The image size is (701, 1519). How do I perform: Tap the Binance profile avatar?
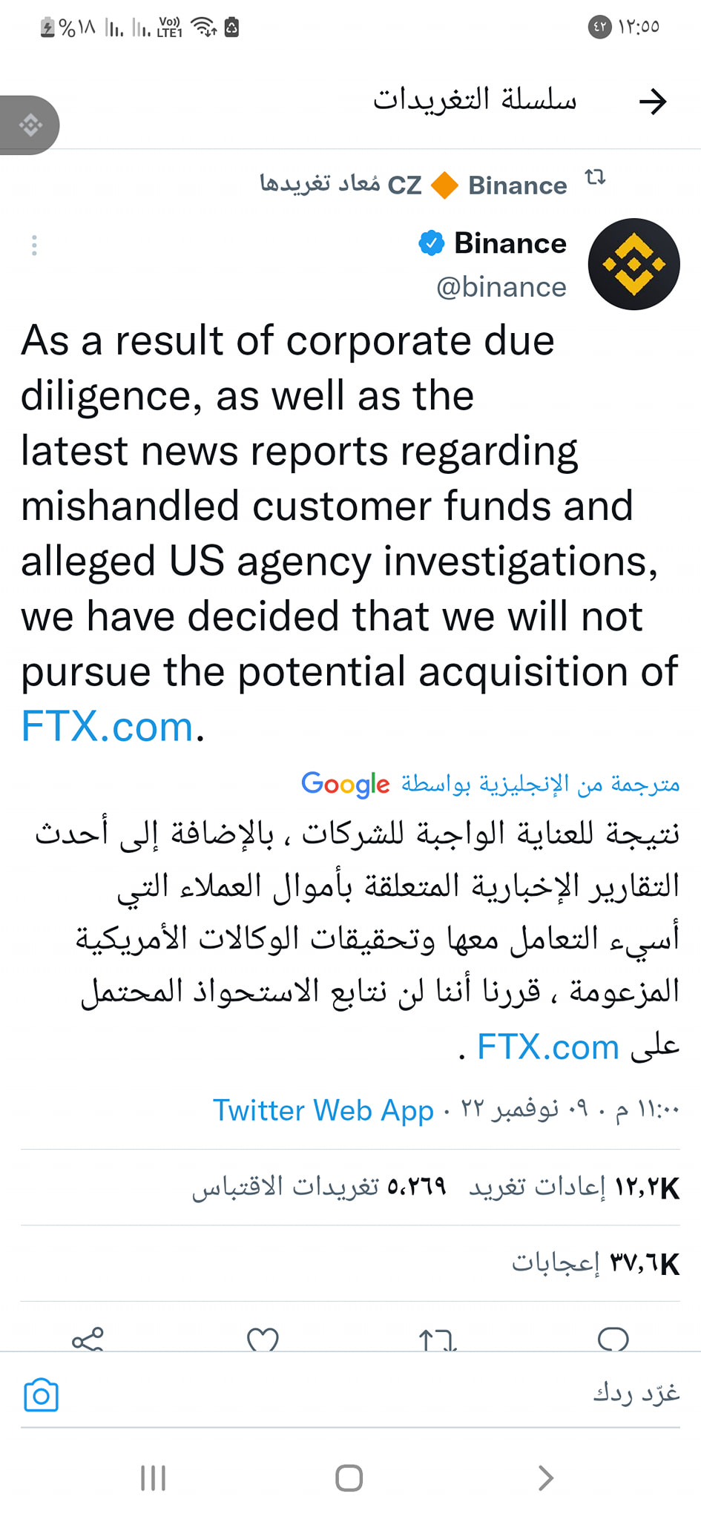[x=633, y=264]
